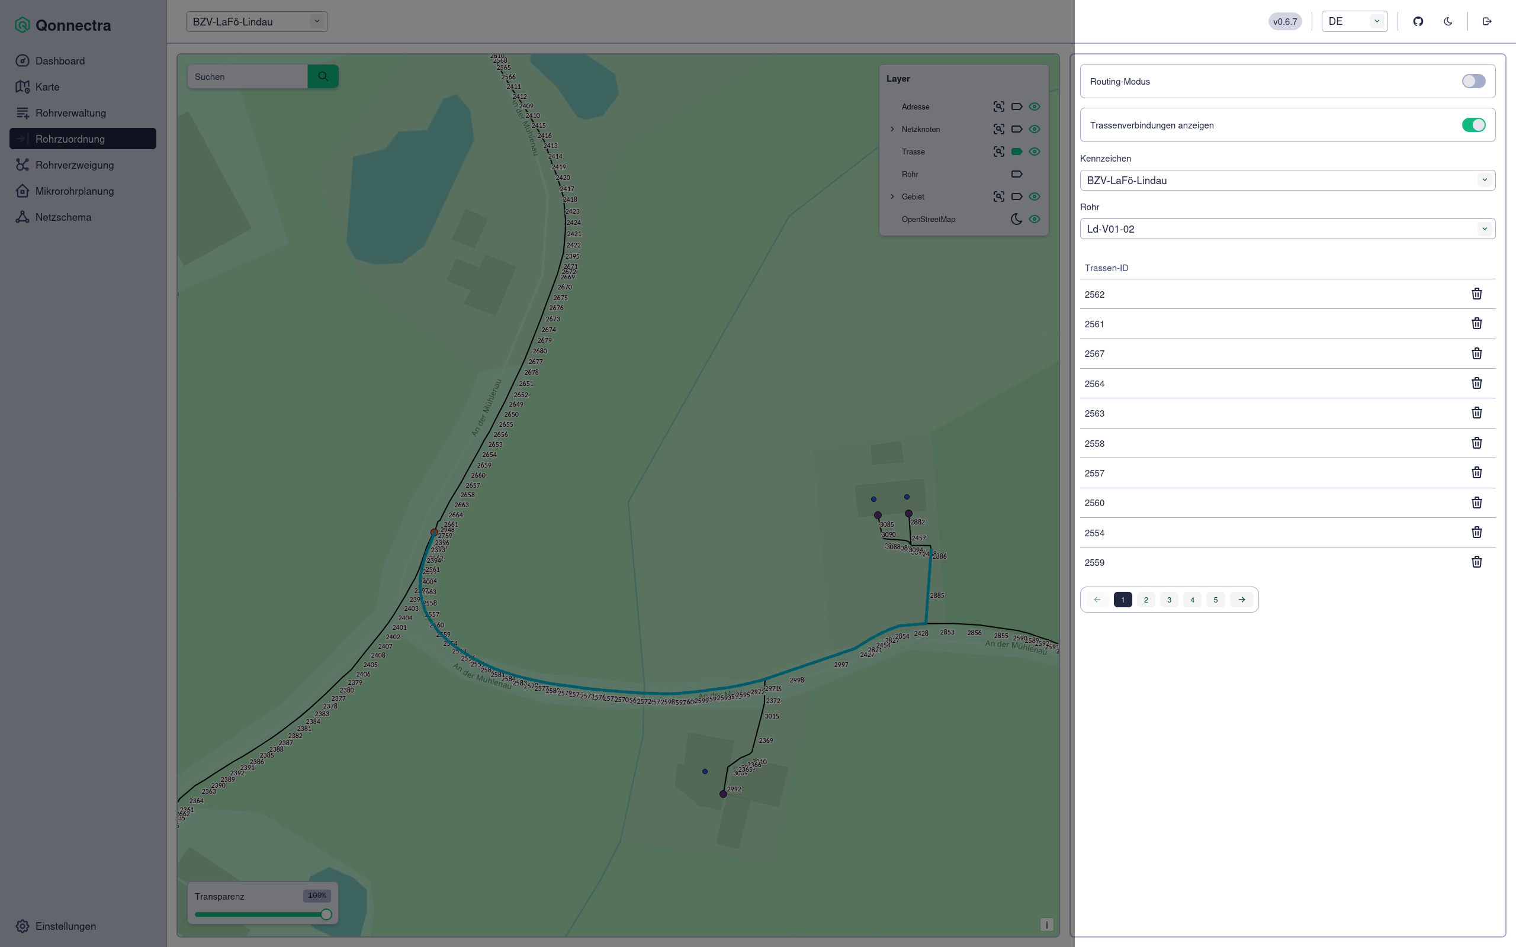Open the DE language selector
Image resolution: width=1516 pixels, height=947 pixels.
click(x=1354, y=21)
